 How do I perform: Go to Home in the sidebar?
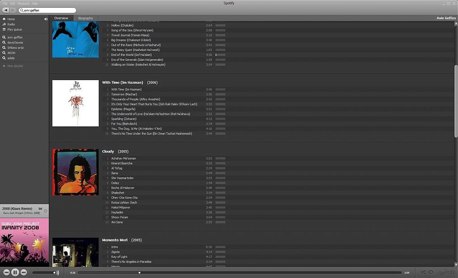[11, 19]
